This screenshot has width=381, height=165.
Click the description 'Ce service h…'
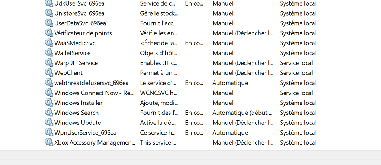click(158, 133)
